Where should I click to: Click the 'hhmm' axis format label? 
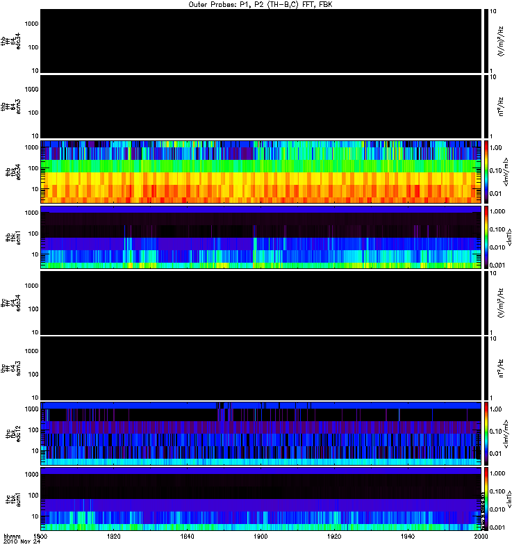click(x=12, y=536)
